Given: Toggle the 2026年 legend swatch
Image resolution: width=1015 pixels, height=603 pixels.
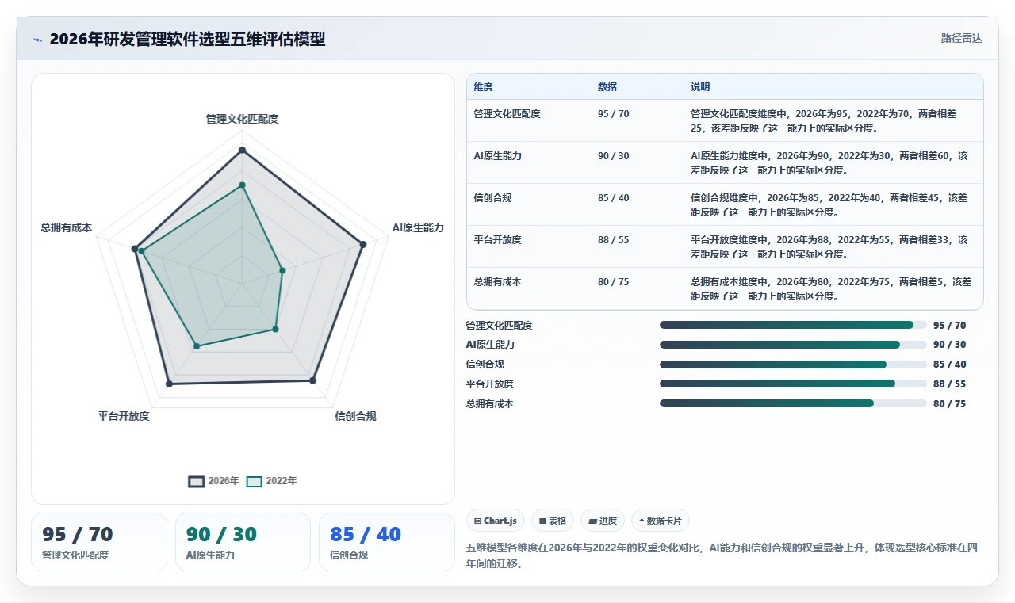Looking at the screenshot, I should [197, 481].
